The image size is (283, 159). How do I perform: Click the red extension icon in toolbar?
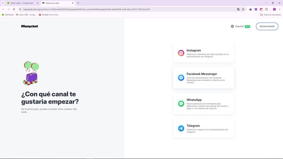click(261, 9)
